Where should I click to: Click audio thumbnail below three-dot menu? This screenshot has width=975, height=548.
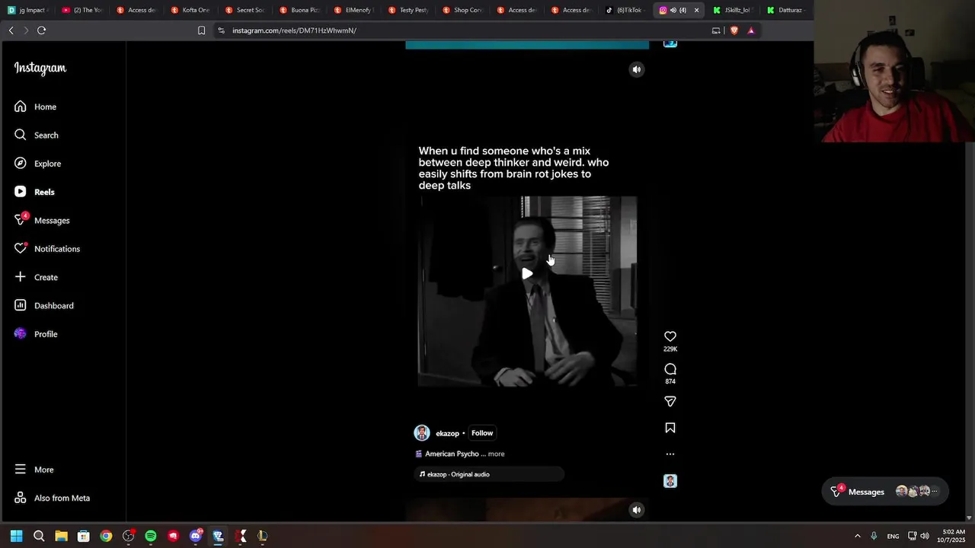pos(670,481)
